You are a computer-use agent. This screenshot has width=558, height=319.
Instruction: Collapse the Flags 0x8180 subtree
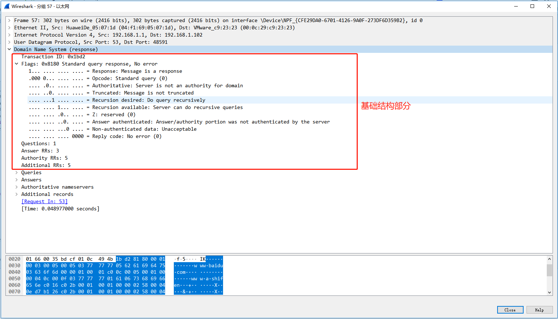tap(17, 64)
